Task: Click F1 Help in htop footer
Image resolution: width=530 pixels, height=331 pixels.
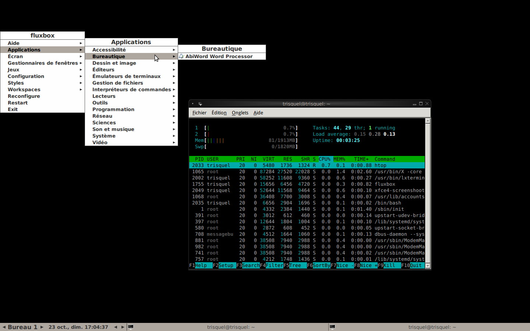Action: (201, 266)
